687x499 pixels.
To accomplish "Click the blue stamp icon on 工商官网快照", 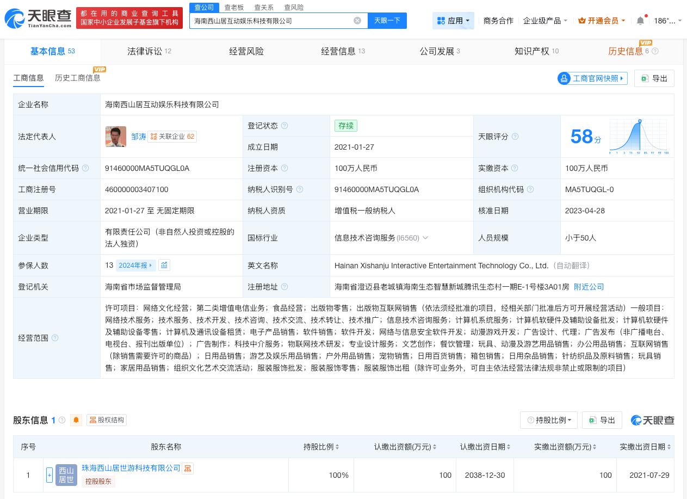I will 564,78.
